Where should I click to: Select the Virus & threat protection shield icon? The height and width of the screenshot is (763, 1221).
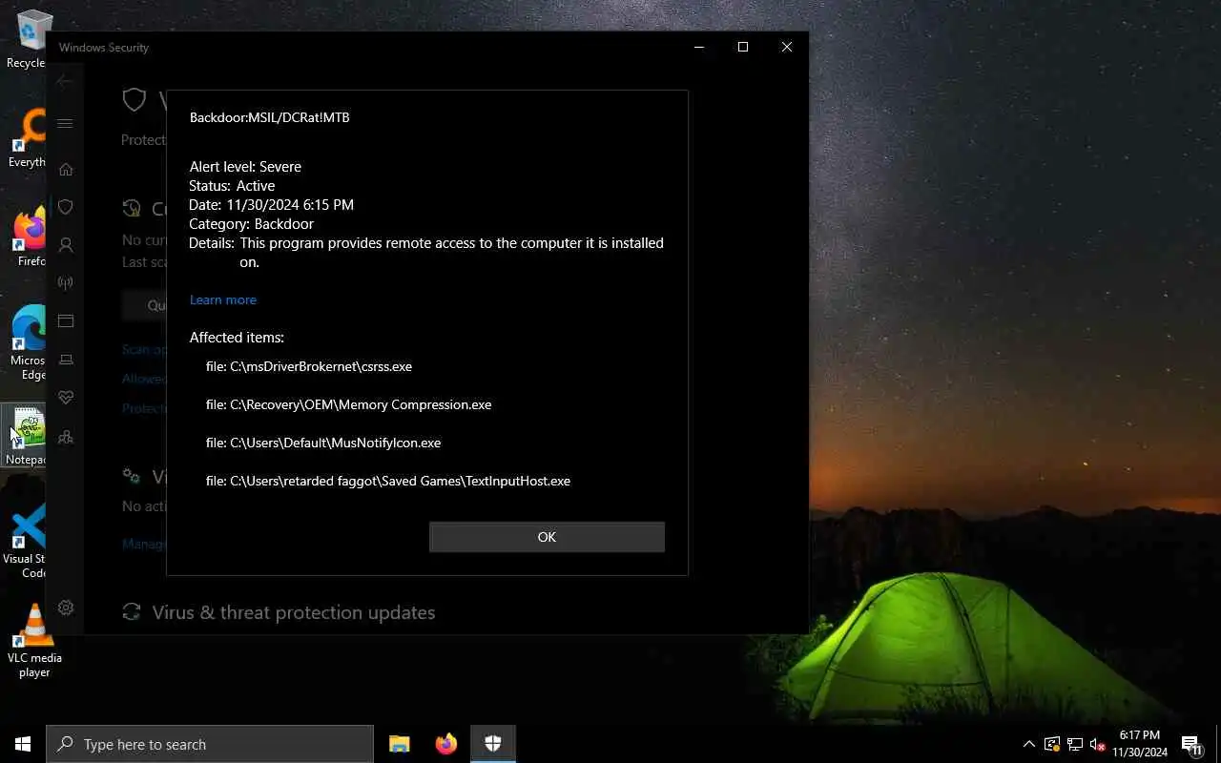pos(66,207)
